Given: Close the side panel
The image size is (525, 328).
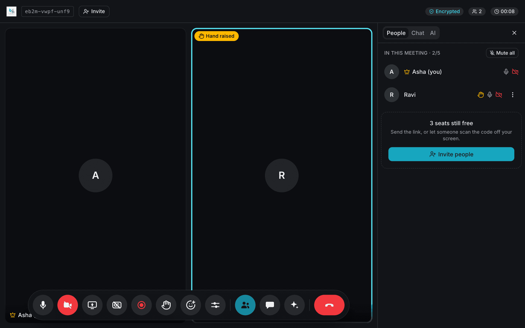Looking at the screenshot, I should [x=514, y=33].
